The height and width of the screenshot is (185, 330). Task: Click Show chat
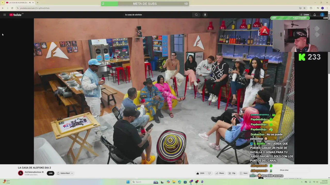click(284, 170)
